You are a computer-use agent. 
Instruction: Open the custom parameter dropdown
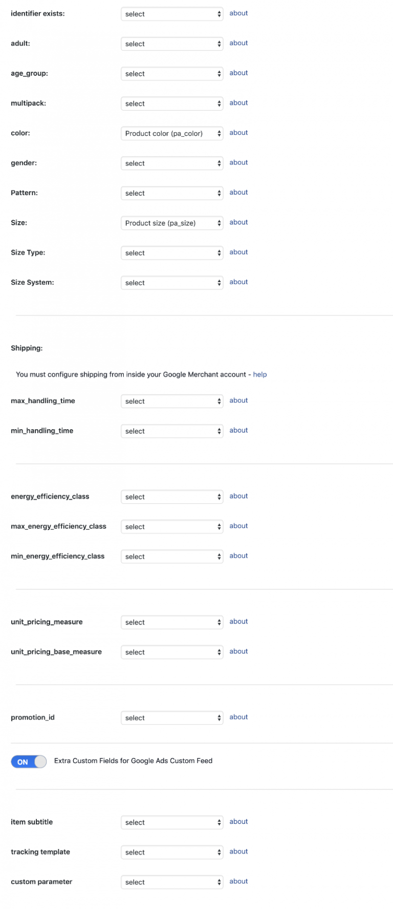(x=172, y=882)
